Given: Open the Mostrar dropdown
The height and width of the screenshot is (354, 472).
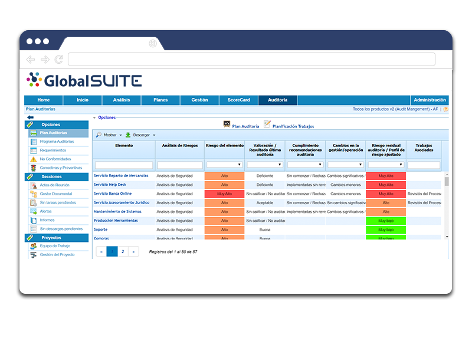Looking at the screenshot, I should [x=109, y=135].
